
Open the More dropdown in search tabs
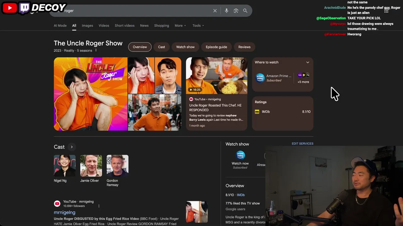pyautogui.click(x=180, y=26)
